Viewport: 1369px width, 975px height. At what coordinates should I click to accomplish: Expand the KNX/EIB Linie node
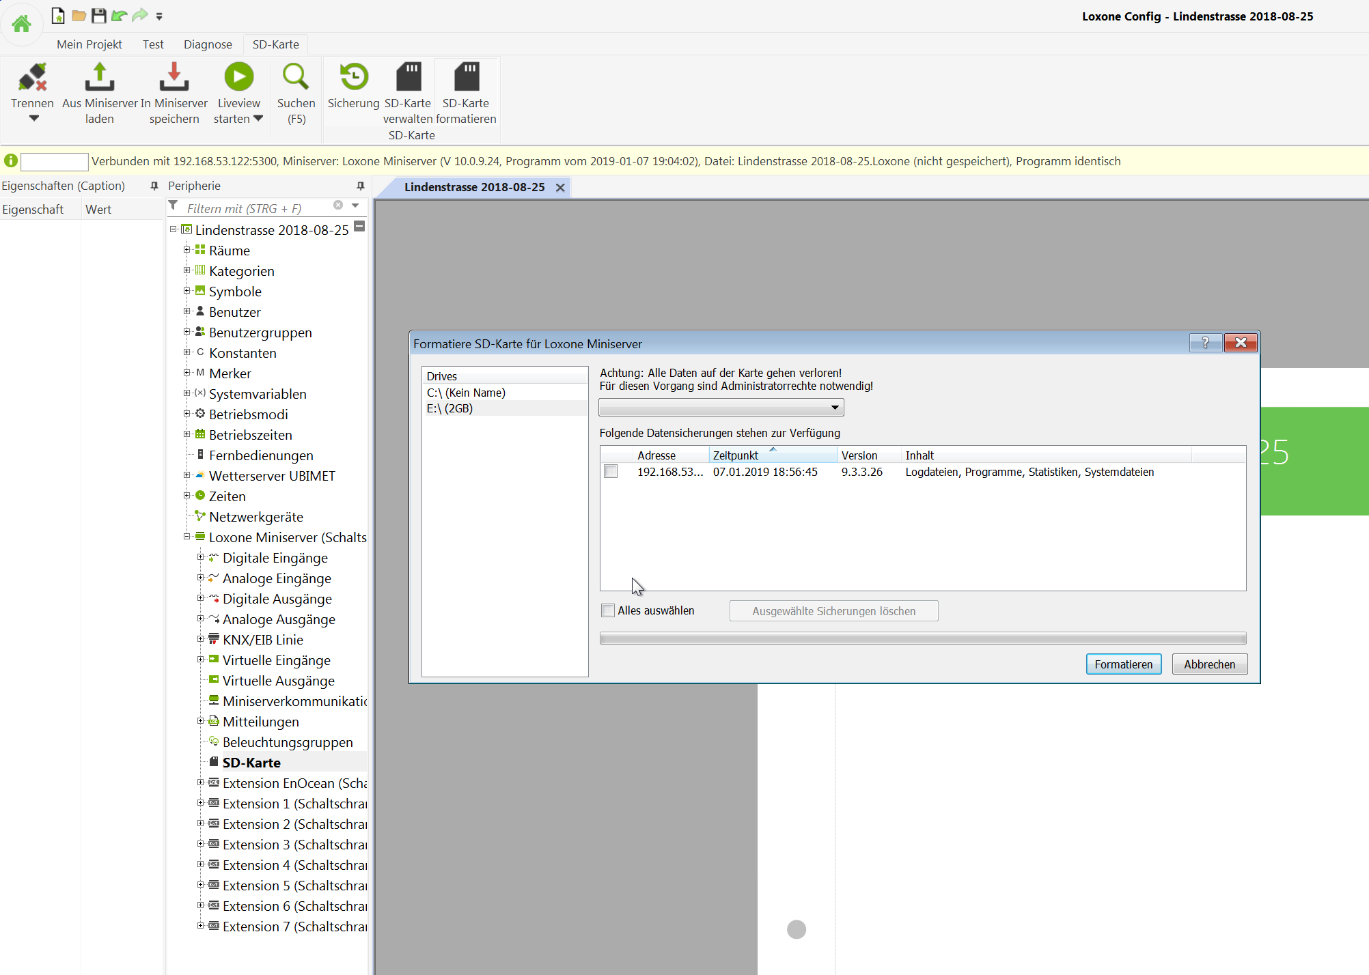click(200, 639)
